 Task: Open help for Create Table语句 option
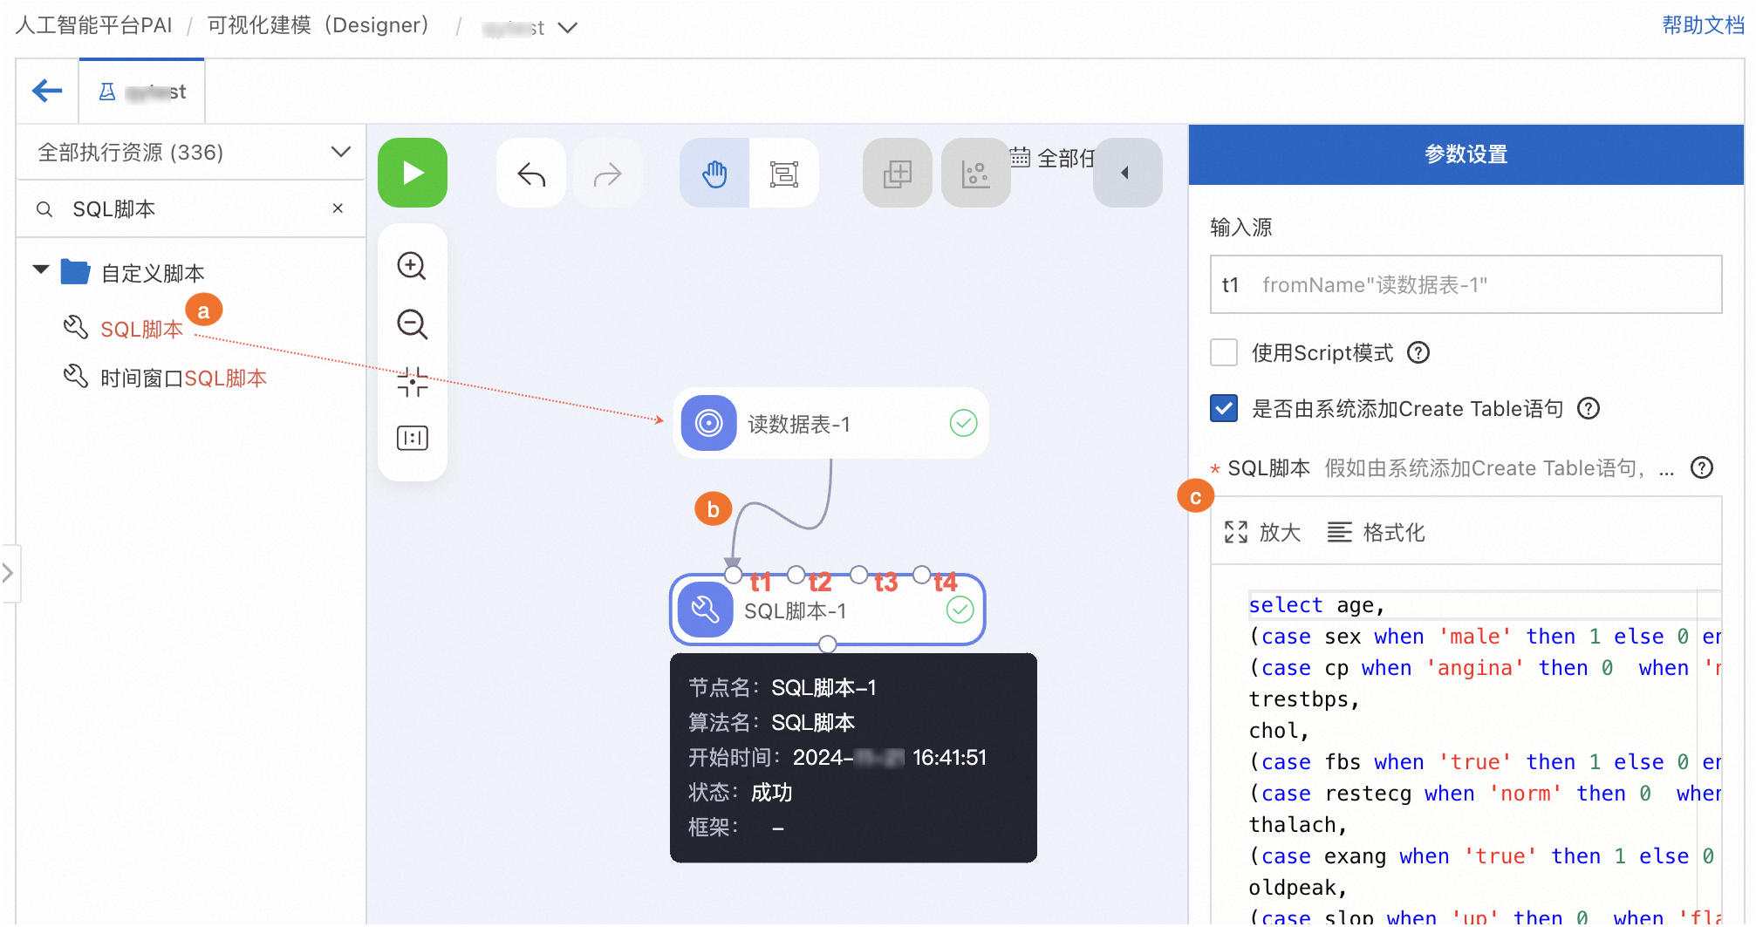click(1589, 408)
